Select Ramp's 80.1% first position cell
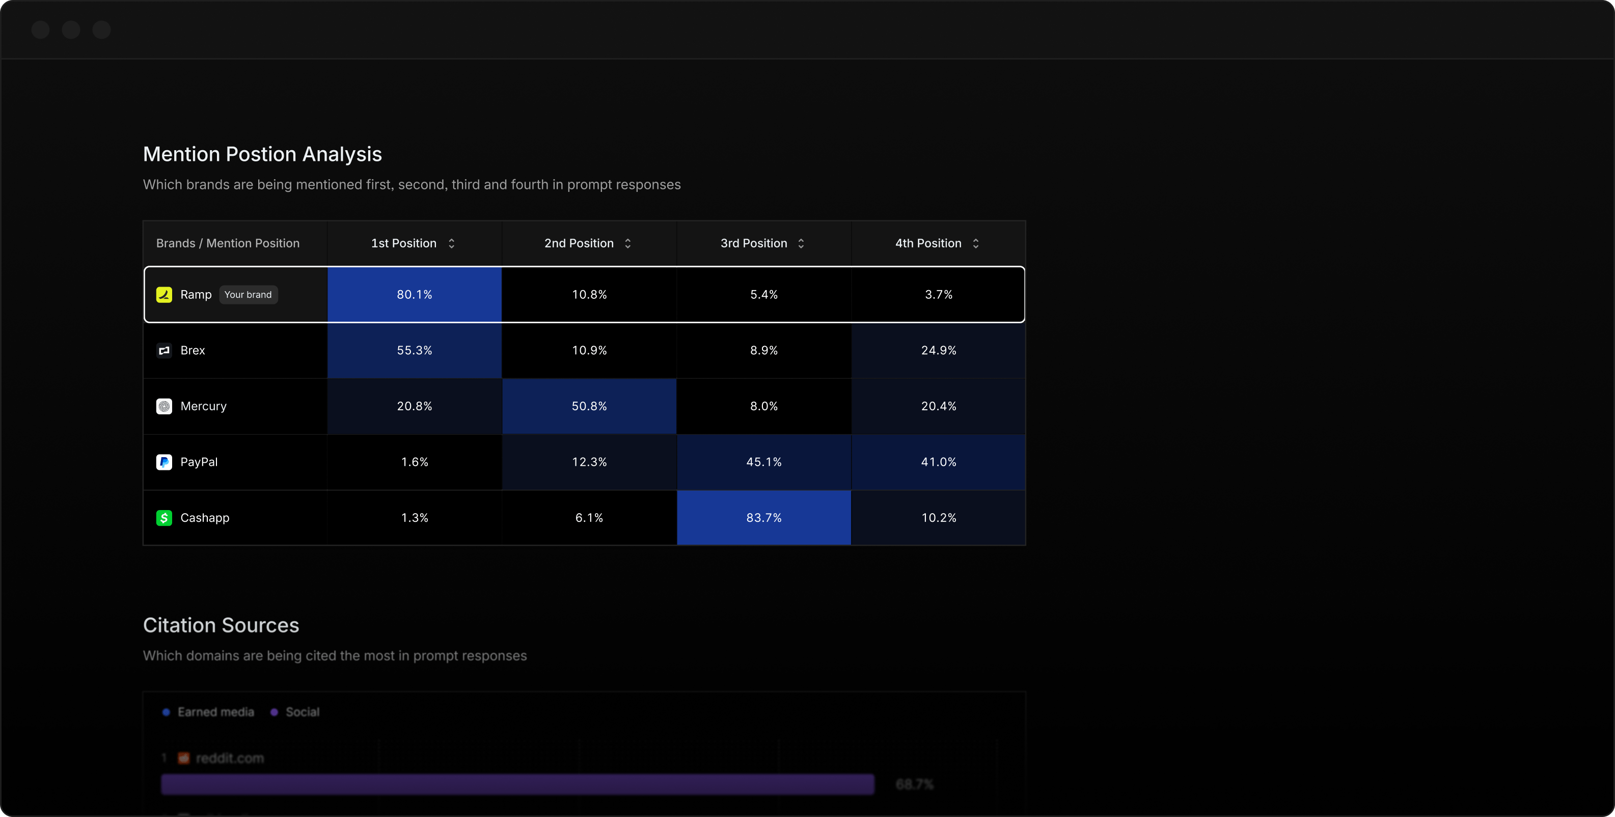This screenshot has width=1615, height=817. [415, 294]
